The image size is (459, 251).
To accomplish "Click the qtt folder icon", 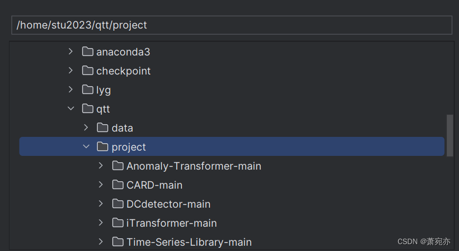I will tap(88, 109).
